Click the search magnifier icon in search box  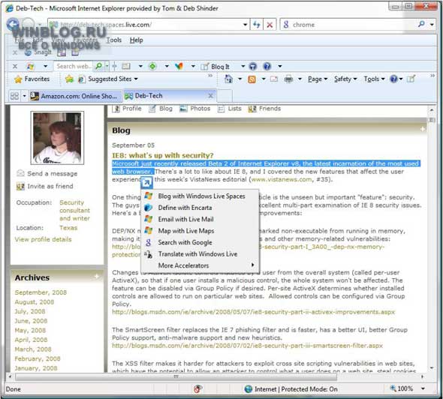click(421, 24)
